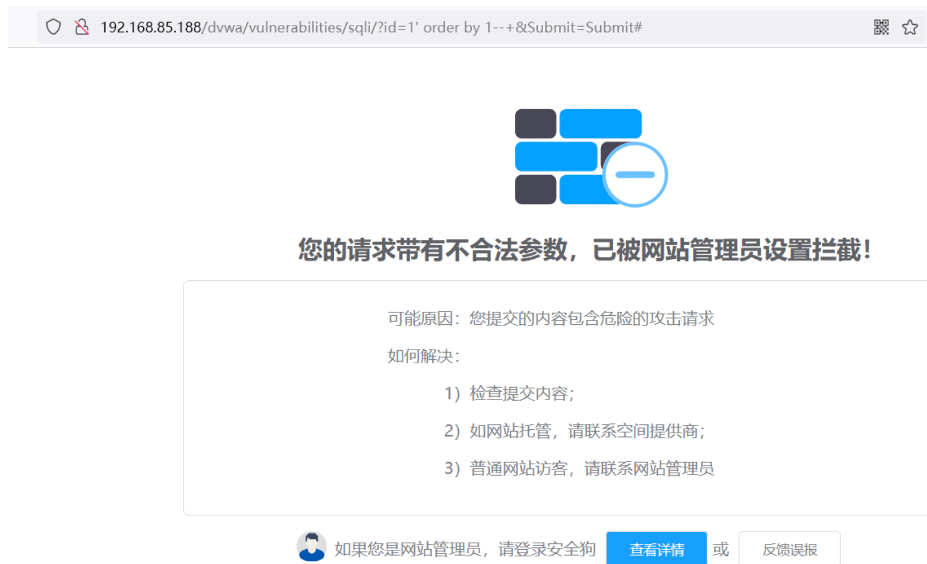Click the administrator avatar icon

(311, 547)
